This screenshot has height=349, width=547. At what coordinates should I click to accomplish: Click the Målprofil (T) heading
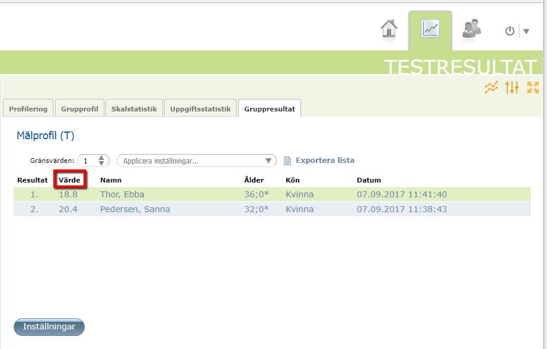pos(46,135)
